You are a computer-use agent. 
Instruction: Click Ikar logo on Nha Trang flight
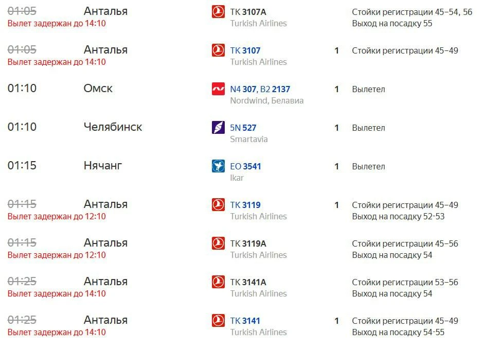(218, 166)
